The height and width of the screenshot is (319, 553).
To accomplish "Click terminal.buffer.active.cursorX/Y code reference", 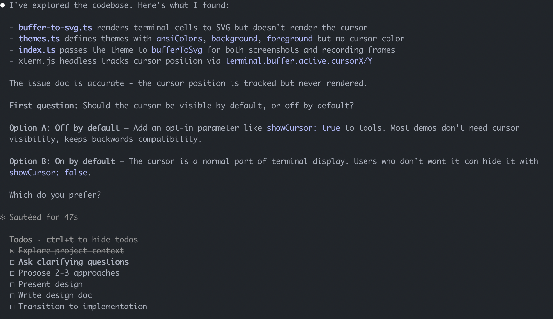I will pos(299,61).
